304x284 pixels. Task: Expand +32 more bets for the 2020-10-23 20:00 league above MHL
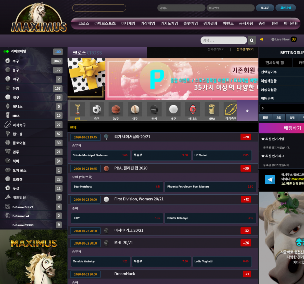click(246, 231)
